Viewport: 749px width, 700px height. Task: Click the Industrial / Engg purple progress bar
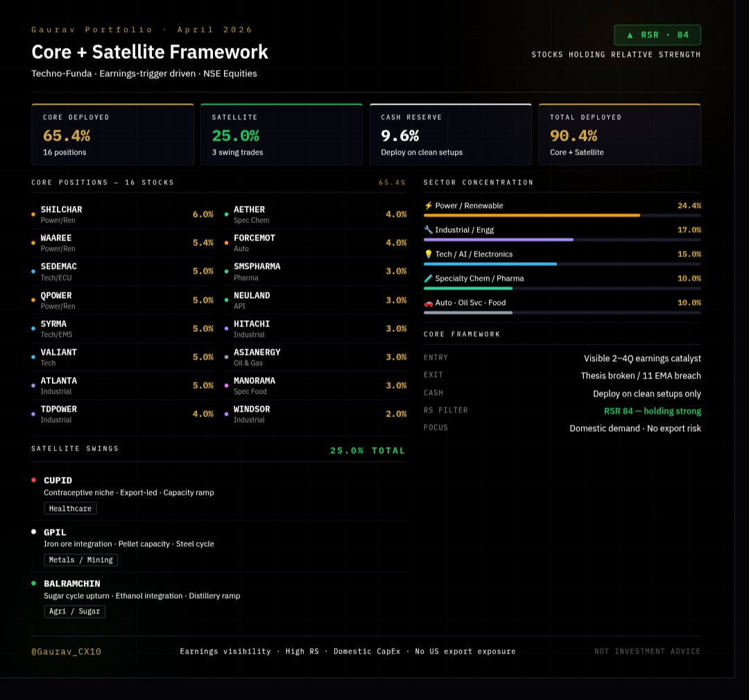click(498, 240)
